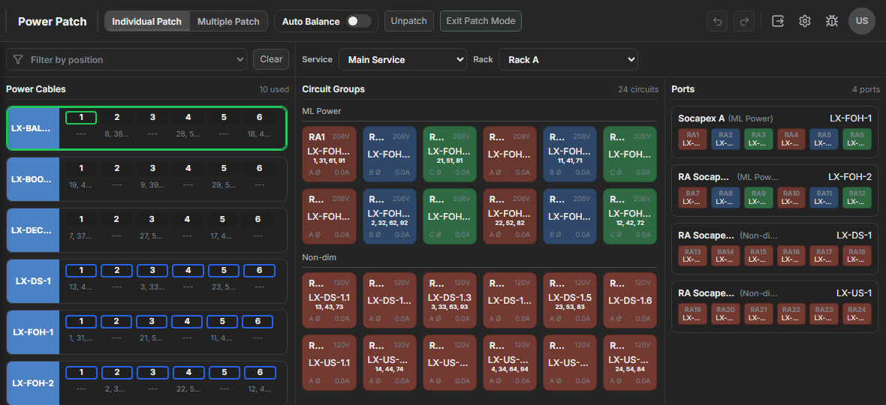Click the export arrow-box icon

point(778,21)
